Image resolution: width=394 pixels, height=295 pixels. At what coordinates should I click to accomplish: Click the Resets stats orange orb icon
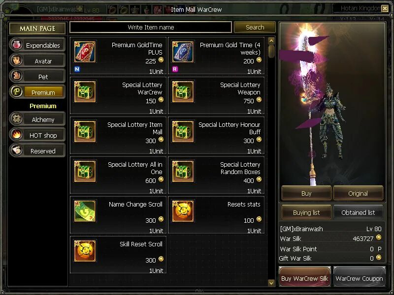point(183,211)
